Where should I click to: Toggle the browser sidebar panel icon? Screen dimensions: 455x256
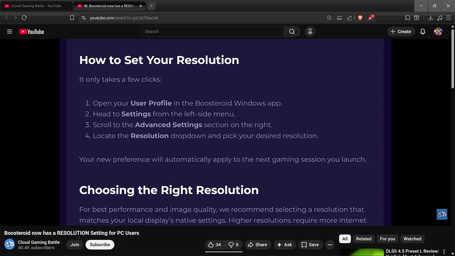tap(417, 18)
